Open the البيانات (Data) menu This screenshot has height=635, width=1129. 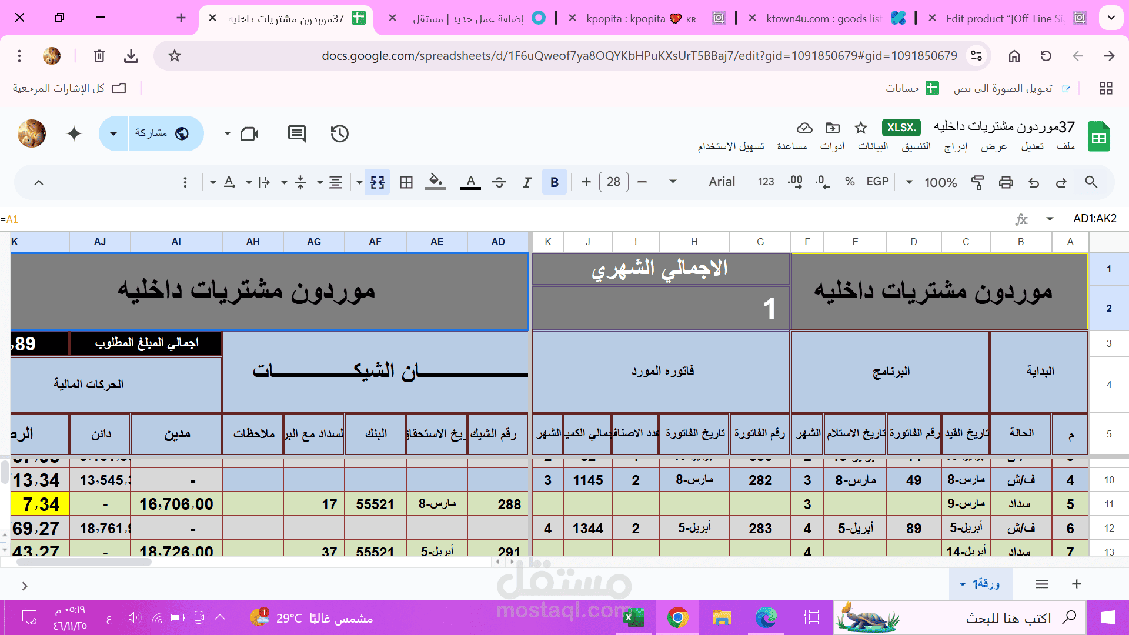(873, 146)
